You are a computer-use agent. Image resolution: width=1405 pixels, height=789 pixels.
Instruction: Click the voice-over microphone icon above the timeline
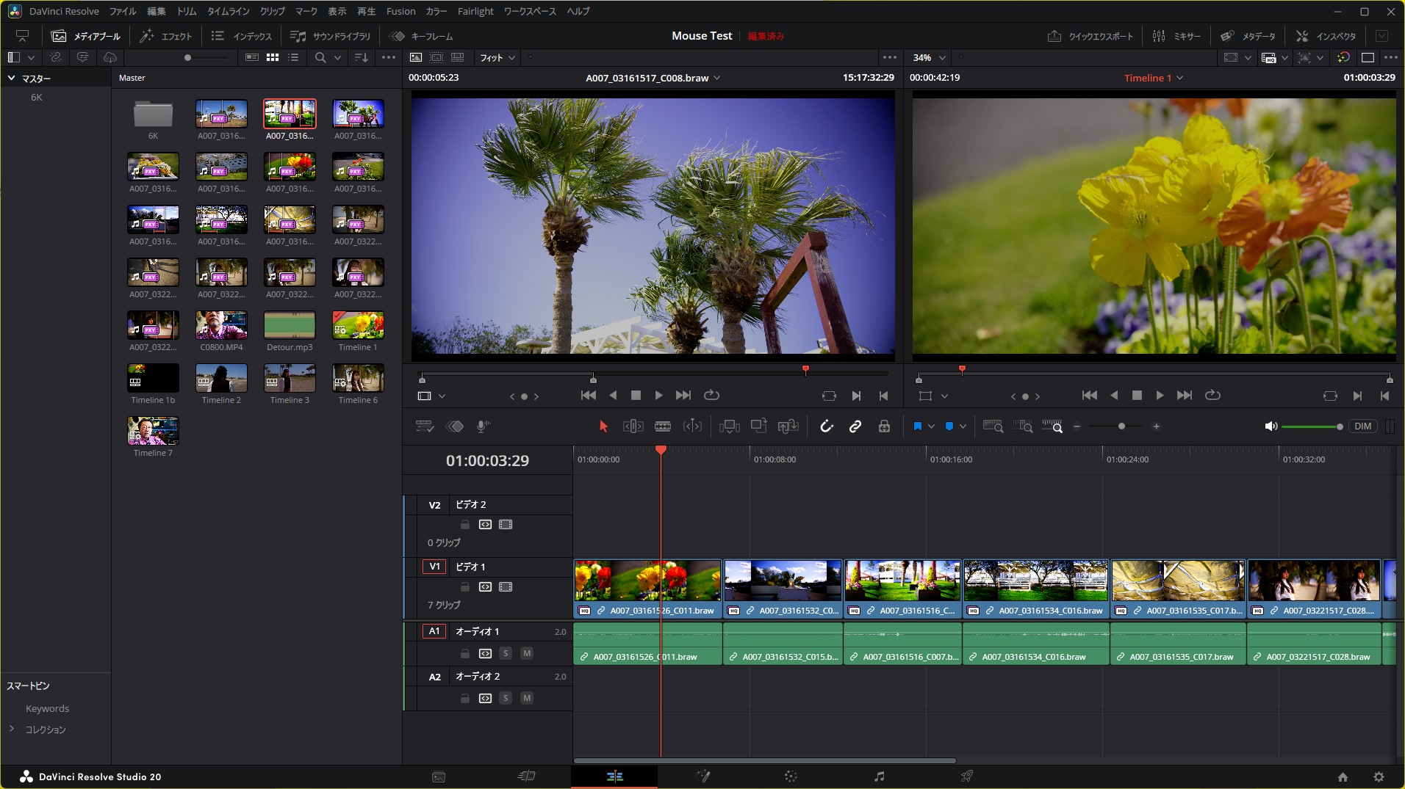point(482,426)
